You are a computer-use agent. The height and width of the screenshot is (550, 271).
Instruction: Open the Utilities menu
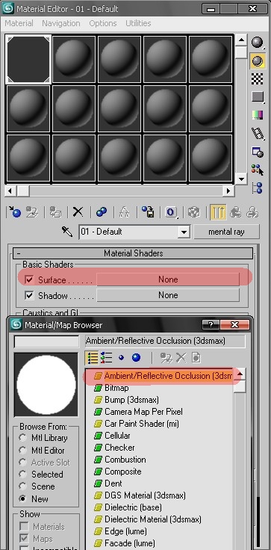click(x=138, y=23)
